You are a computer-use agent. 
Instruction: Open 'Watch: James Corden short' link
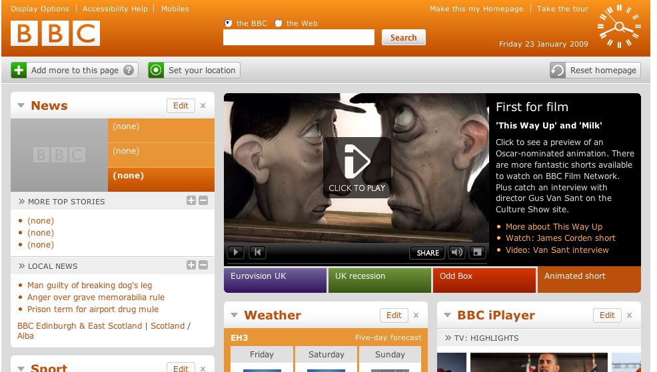point(560,238)
